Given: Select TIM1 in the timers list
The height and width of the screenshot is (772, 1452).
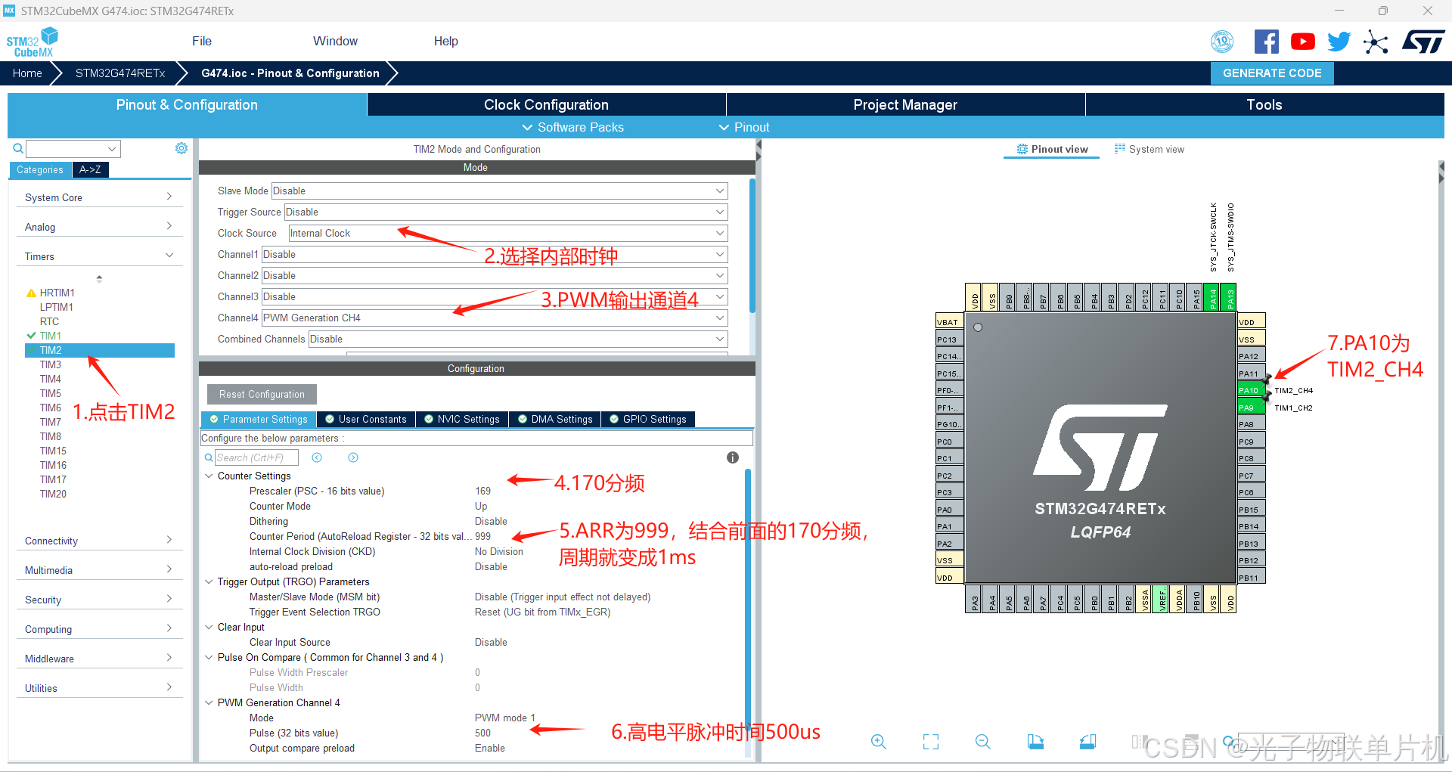Looking at the screenshot, I should coord(51,336).
